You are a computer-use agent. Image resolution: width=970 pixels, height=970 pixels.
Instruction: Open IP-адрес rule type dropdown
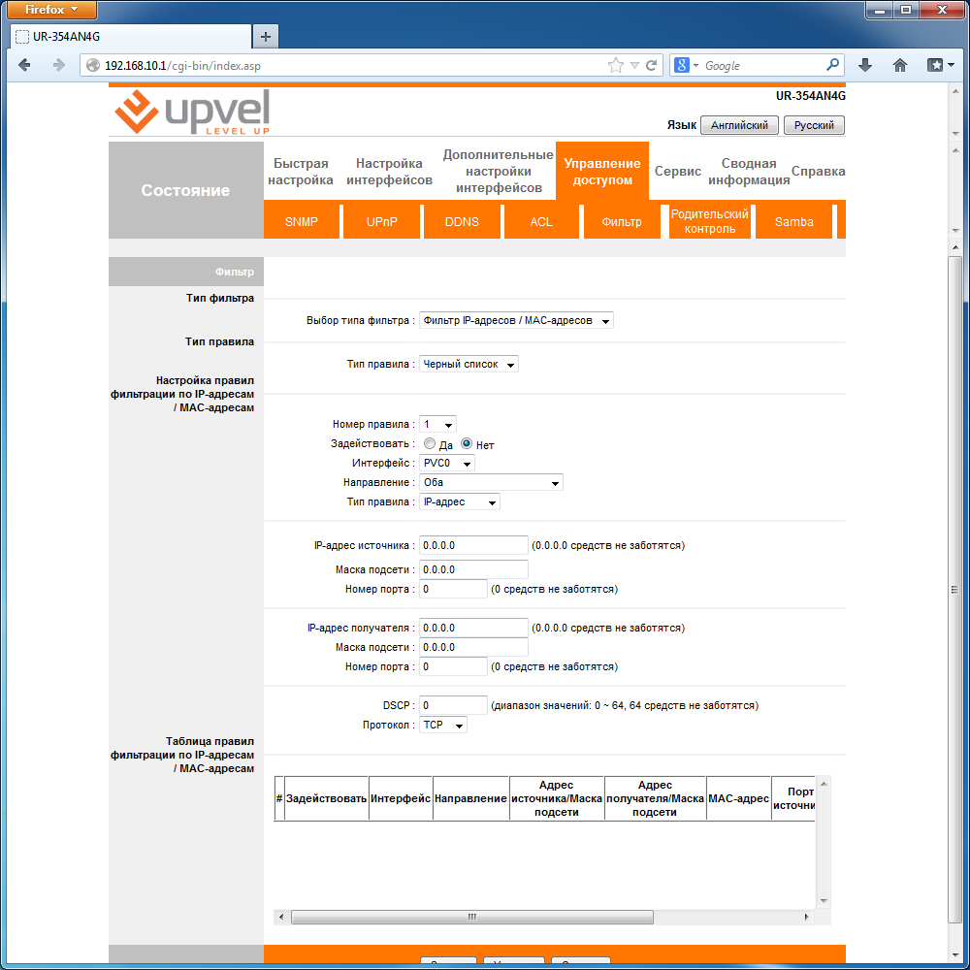[x=459, y=501]
